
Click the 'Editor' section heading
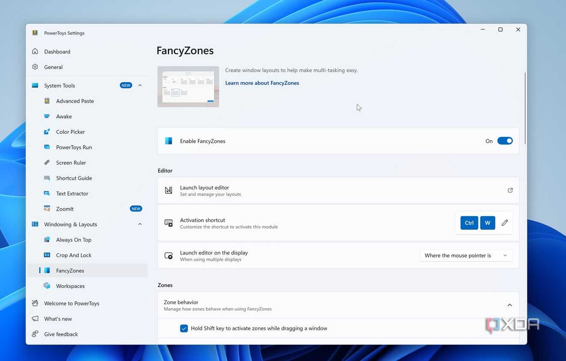(x=165, y=170)
